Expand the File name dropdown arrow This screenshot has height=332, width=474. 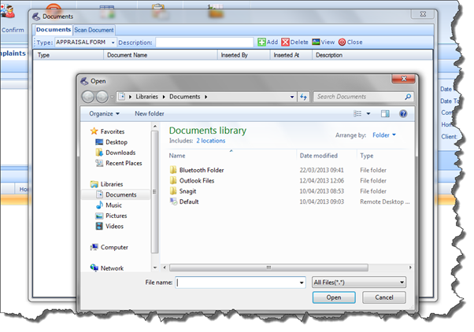point(302,282)
